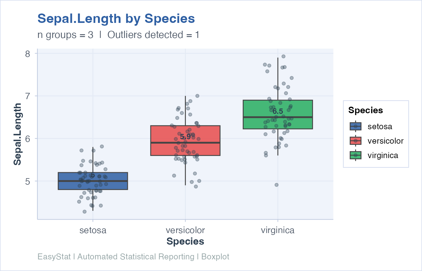Click the 'Species' x-axis title below the plot
Viewport: 422px width, 271px height.
point(185,242)
